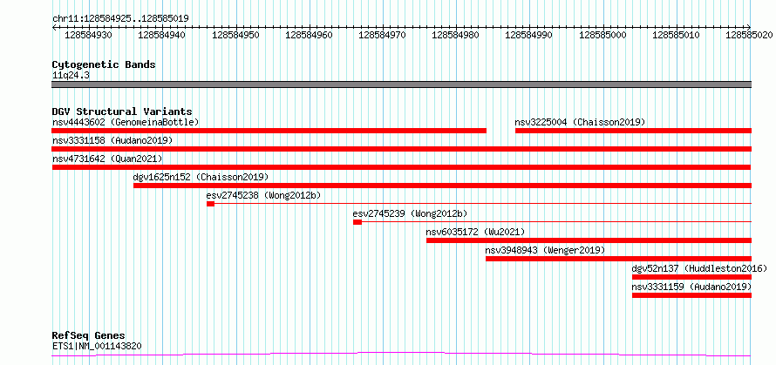Click the gray 11q24.3 cytogenetic band bar

click(x=402, y=84)
